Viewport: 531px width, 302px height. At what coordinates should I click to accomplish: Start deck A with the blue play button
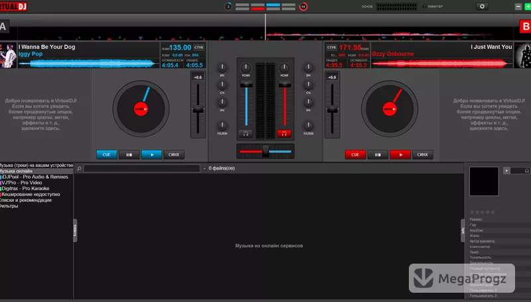[x=151, y=155]
